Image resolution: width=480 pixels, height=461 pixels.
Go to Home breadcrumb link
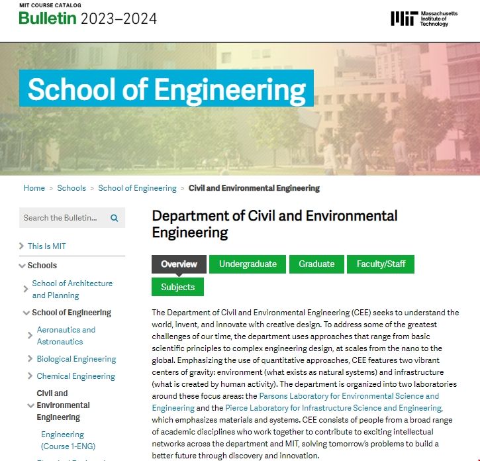[x=34, y=188]
